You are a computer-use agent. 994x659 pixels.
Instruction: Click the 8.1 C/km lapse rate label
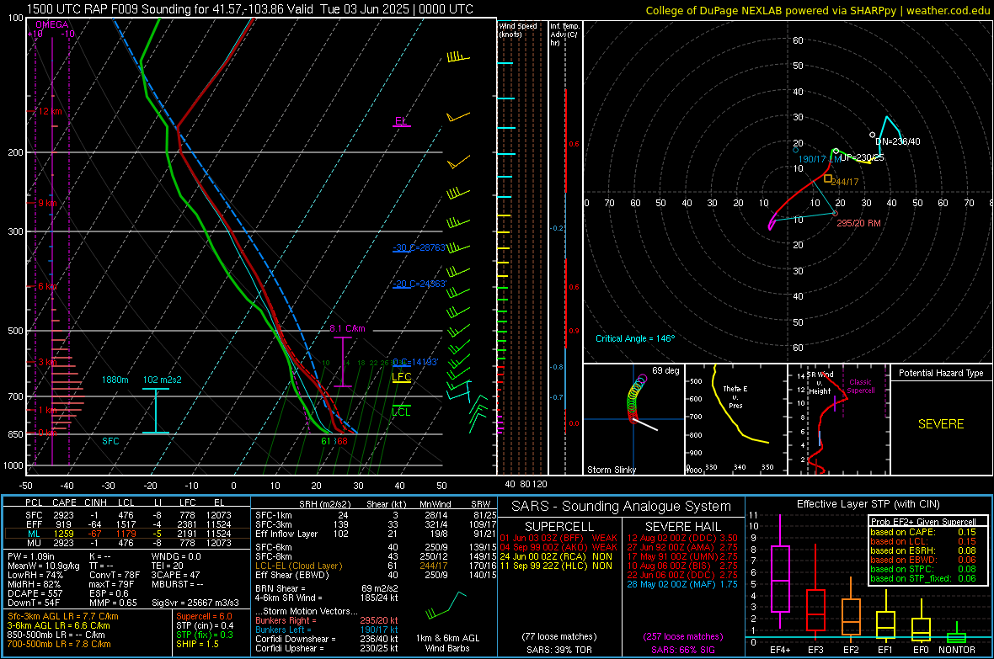pyautogui.click(x=347, y=328)
